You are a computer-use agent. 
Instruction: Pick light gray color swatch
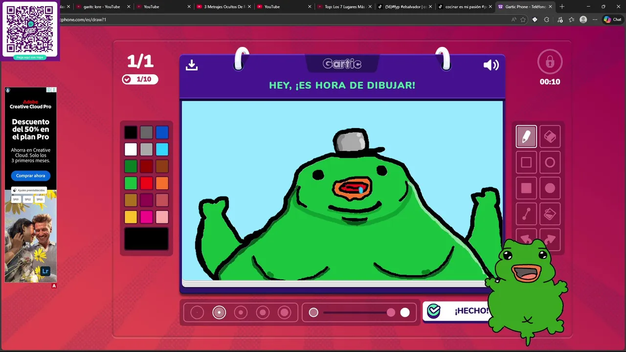[x=146, y=149]
